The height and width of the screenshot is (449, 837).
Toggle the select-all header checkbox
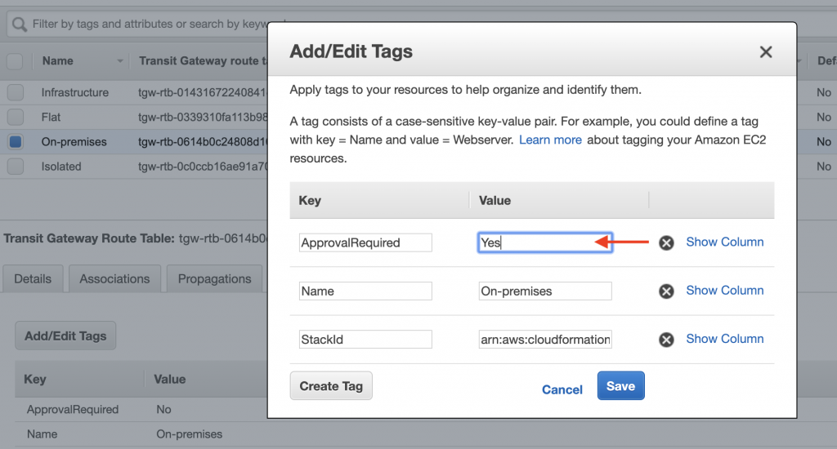(x=15, y=61)
